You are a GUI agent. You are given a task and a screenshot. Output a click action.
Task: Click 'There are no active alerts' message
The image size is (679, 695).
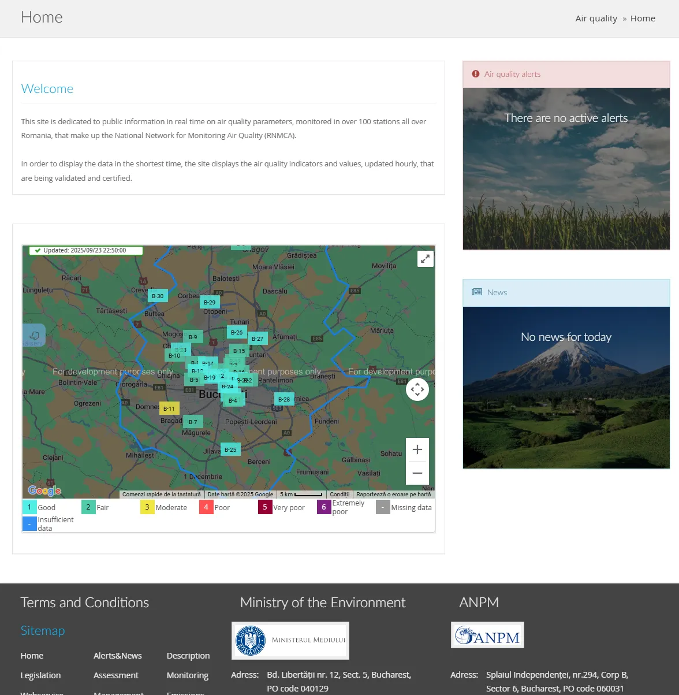click(566, 118)
